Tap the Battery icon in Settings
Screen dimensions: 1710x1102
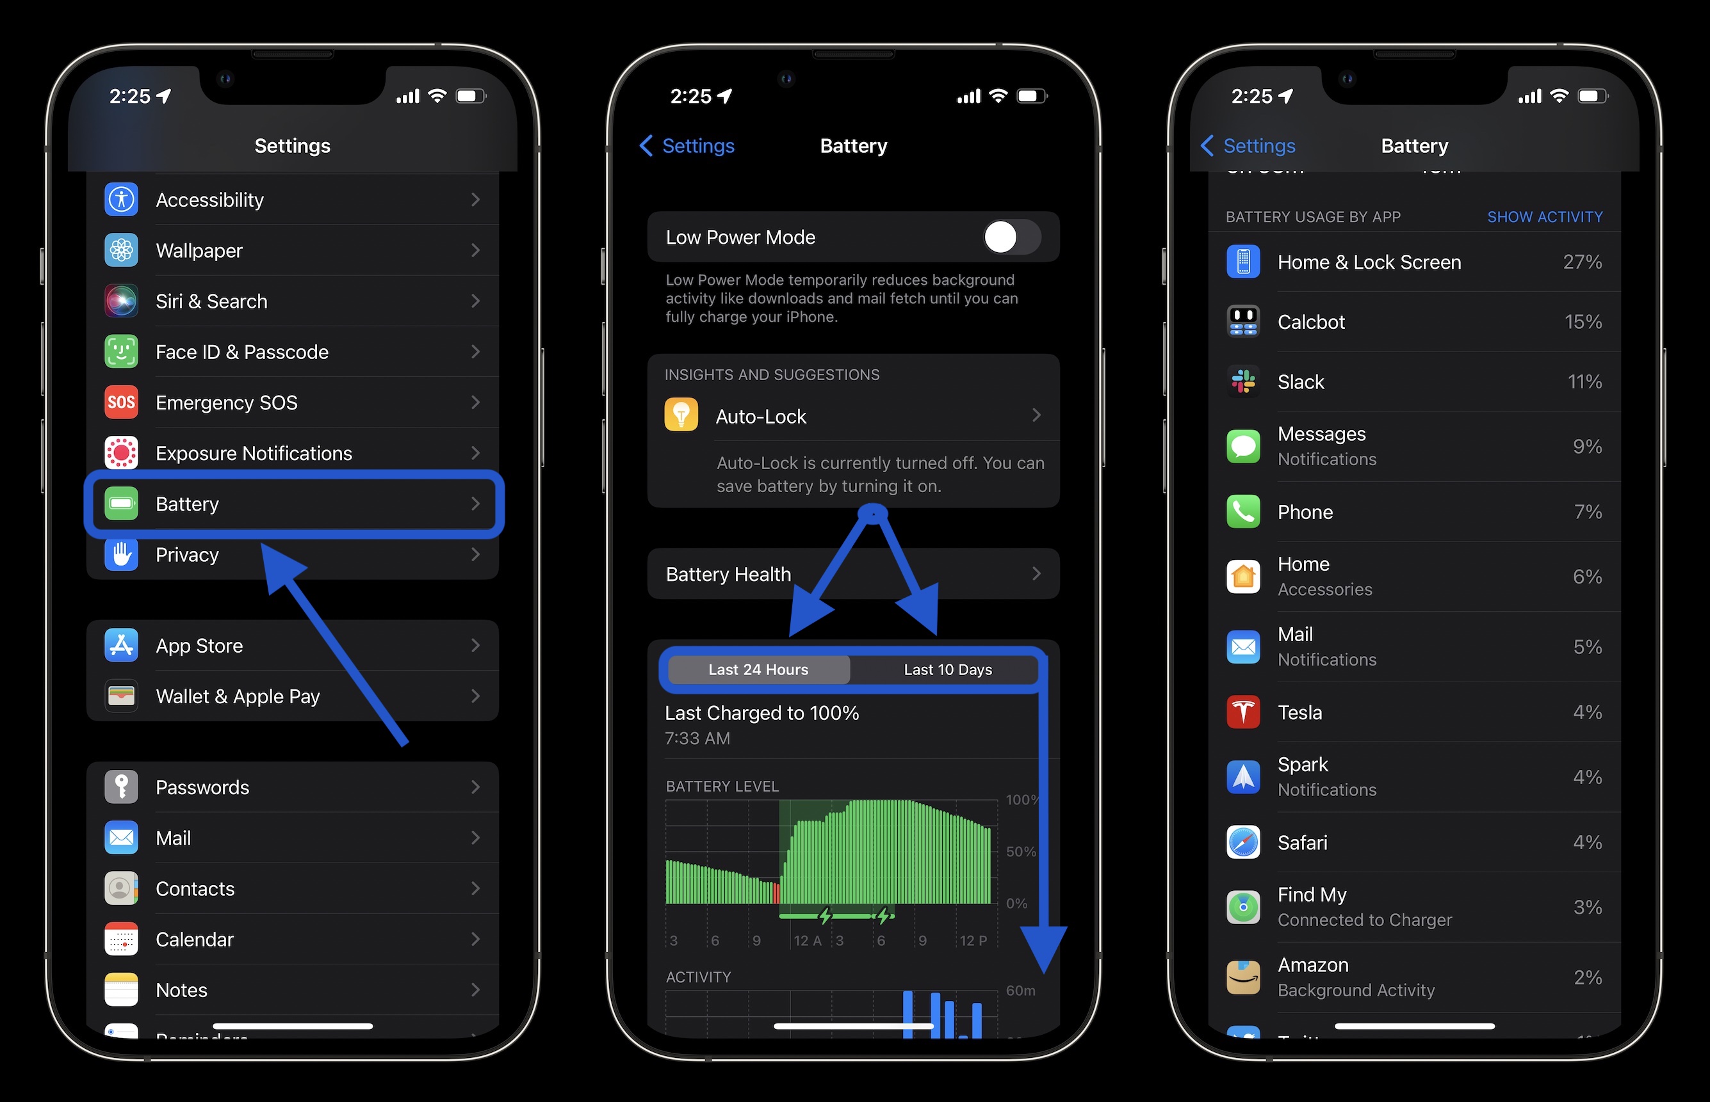[x=121, y=503]
